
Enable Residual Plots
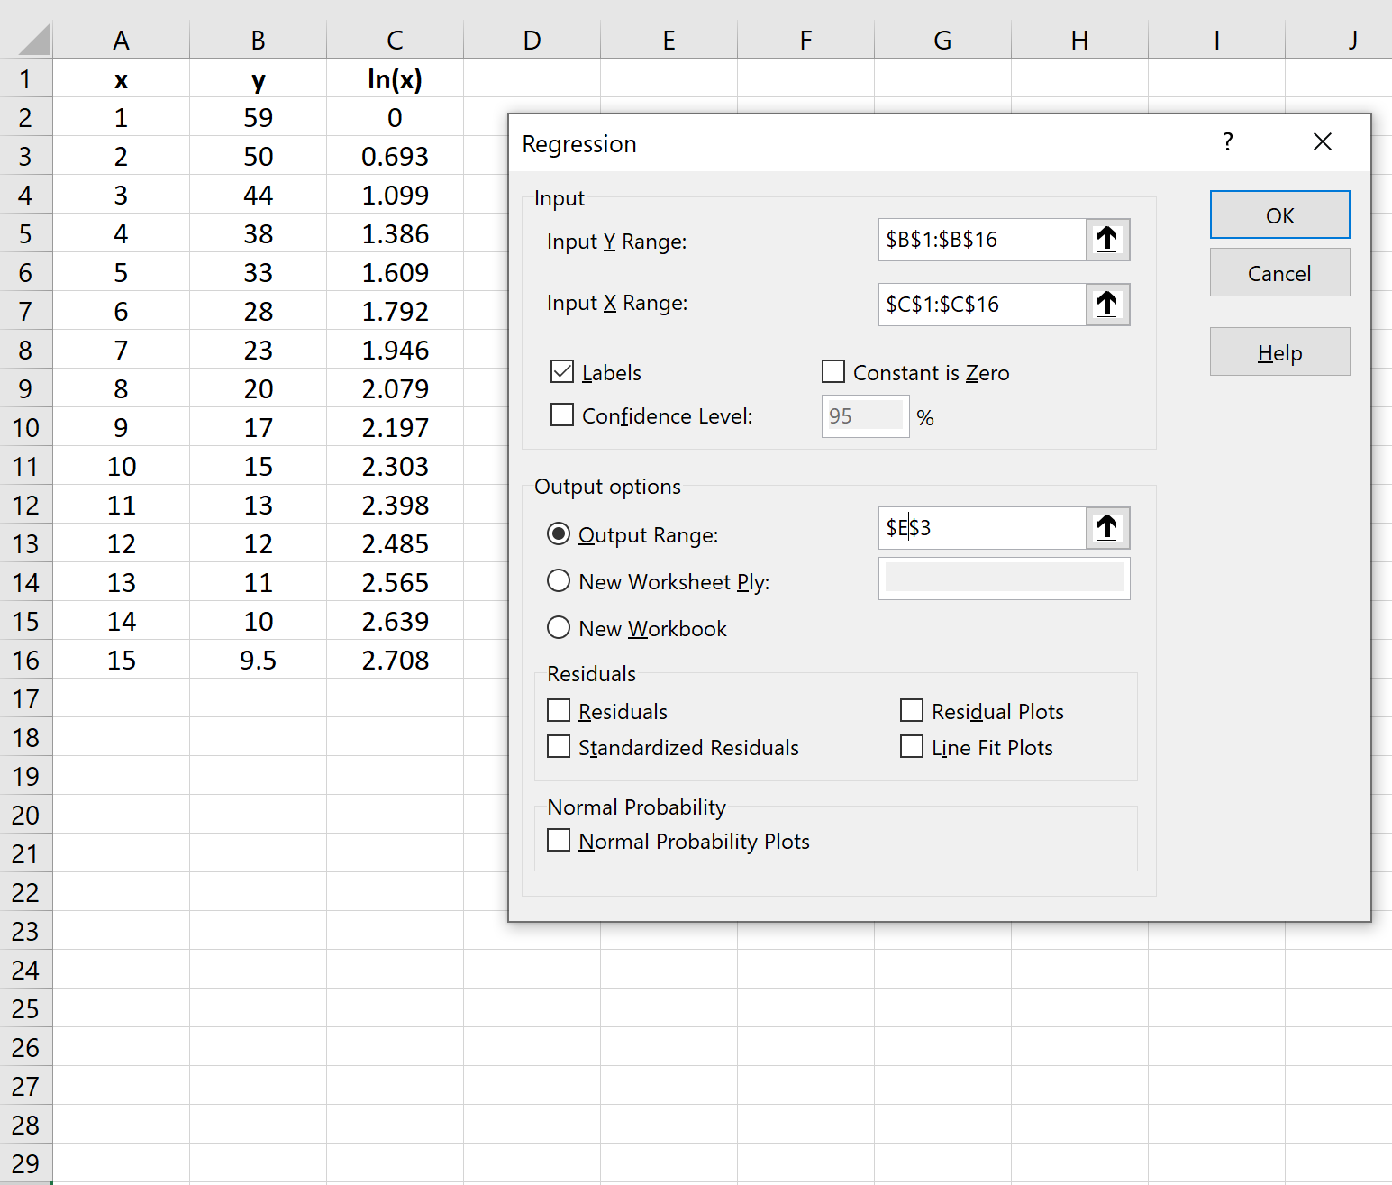(912, 710)
